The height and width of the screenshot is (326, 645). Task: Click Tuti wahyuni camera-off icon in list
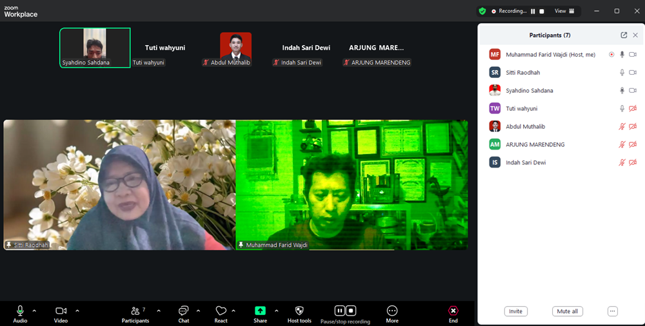point(633,108)
